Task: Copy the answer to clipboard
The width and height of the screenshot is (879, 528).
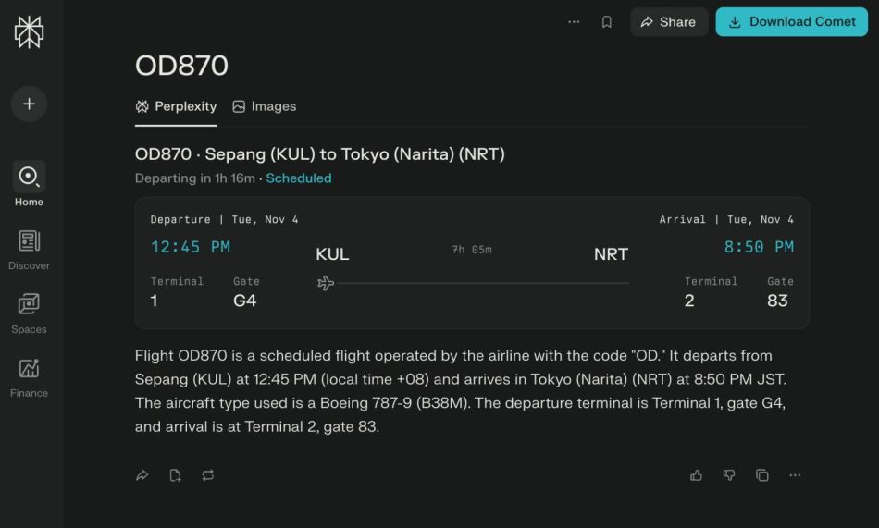Action: pyautogui.click(x=761, y=475)
